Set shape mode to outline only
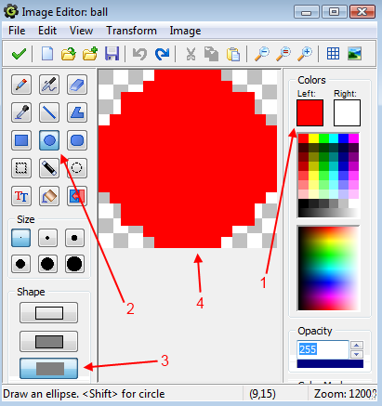 (49, 313)
